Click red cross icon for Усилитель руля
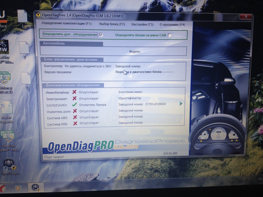Image resolution: width=263 pixels, height=197 pixels. (x=75, y=111)
